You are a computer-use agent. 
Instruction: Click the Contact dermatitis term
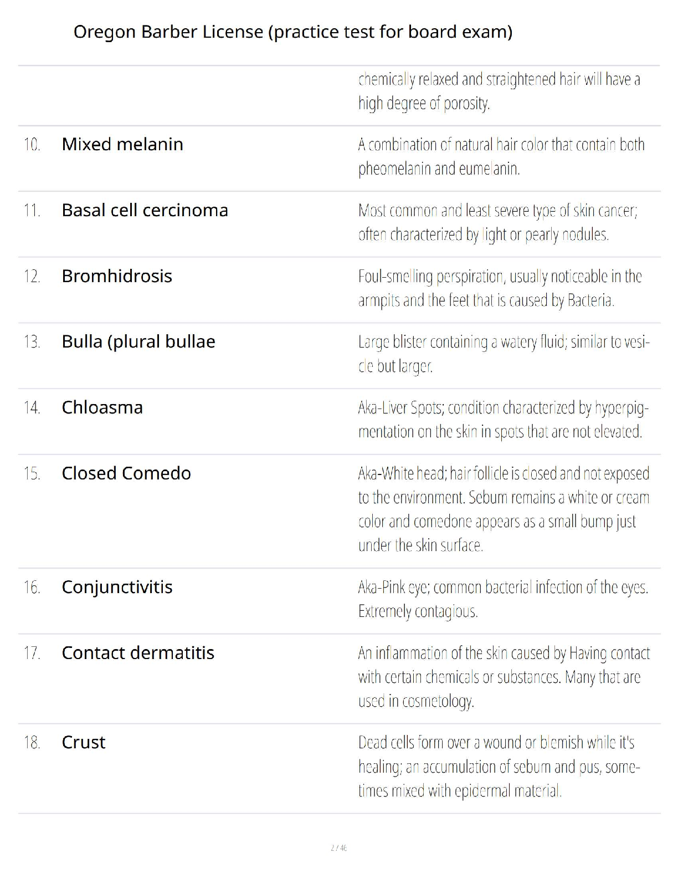pos(138,653)
